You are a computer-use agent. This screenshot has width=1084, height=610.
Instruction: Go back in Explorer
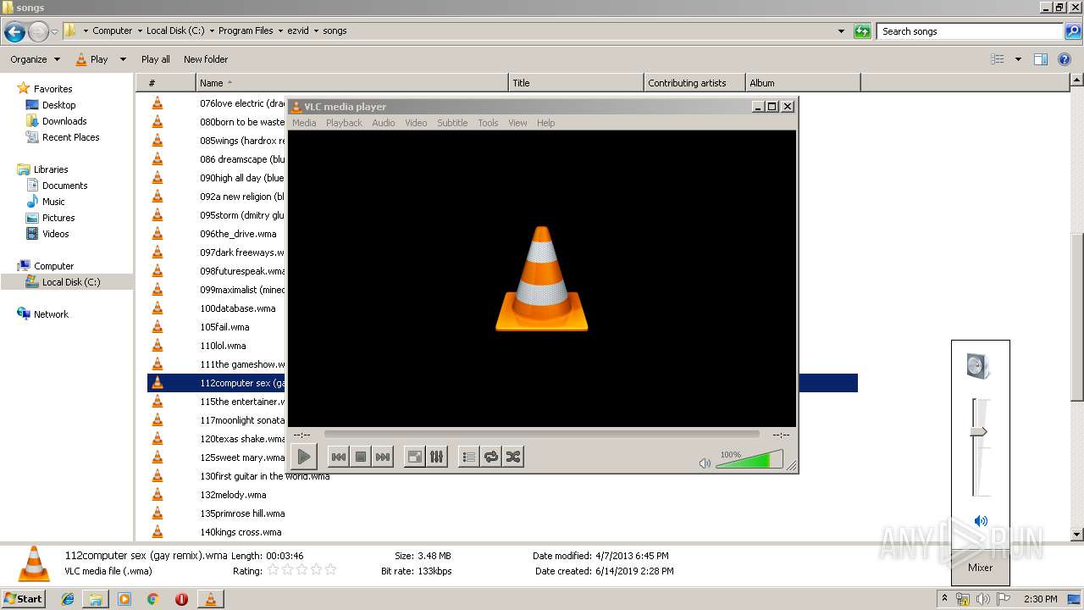[14, 32]
